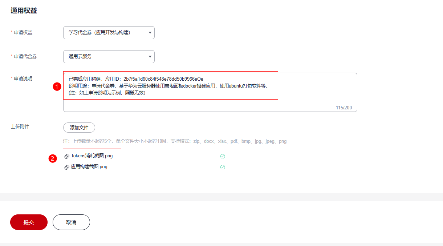Click the red number 2 marker
443x246 pixels.
(x=53, y=158)
